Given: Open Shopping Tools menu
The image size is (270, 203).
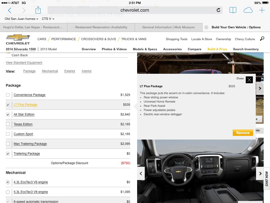Looking at the screenshot, I should 176,39.
